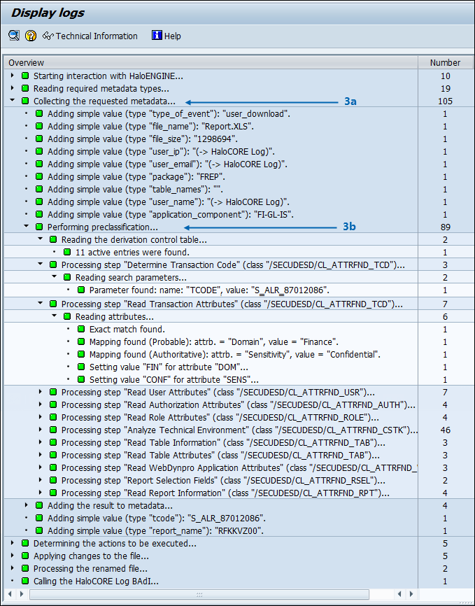Click the Help button

tap(166, 36)
